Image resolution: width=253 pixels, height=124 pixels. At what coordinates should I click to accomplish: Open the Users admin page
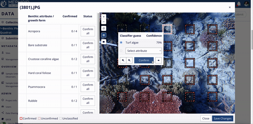8,107
